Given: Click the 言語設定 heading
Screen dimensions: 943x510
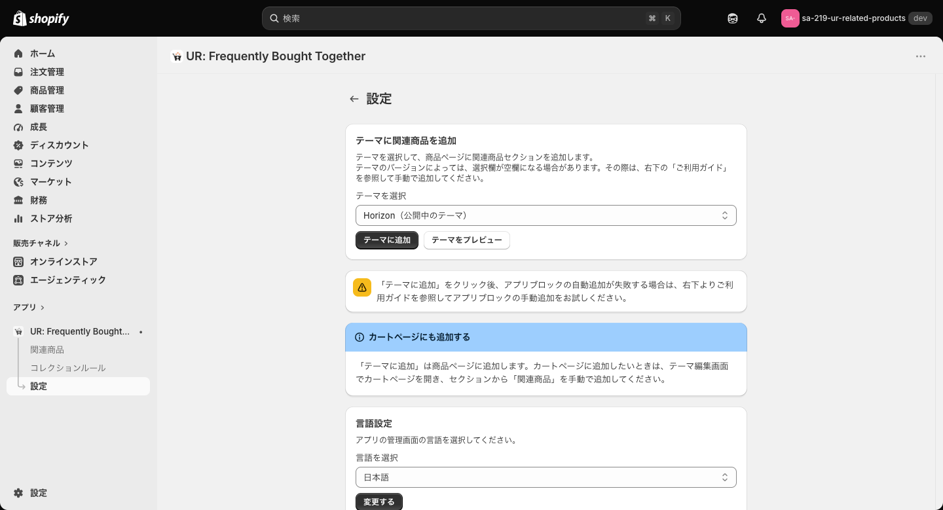Looking at the screenshot, I should (x=374, y=424).
